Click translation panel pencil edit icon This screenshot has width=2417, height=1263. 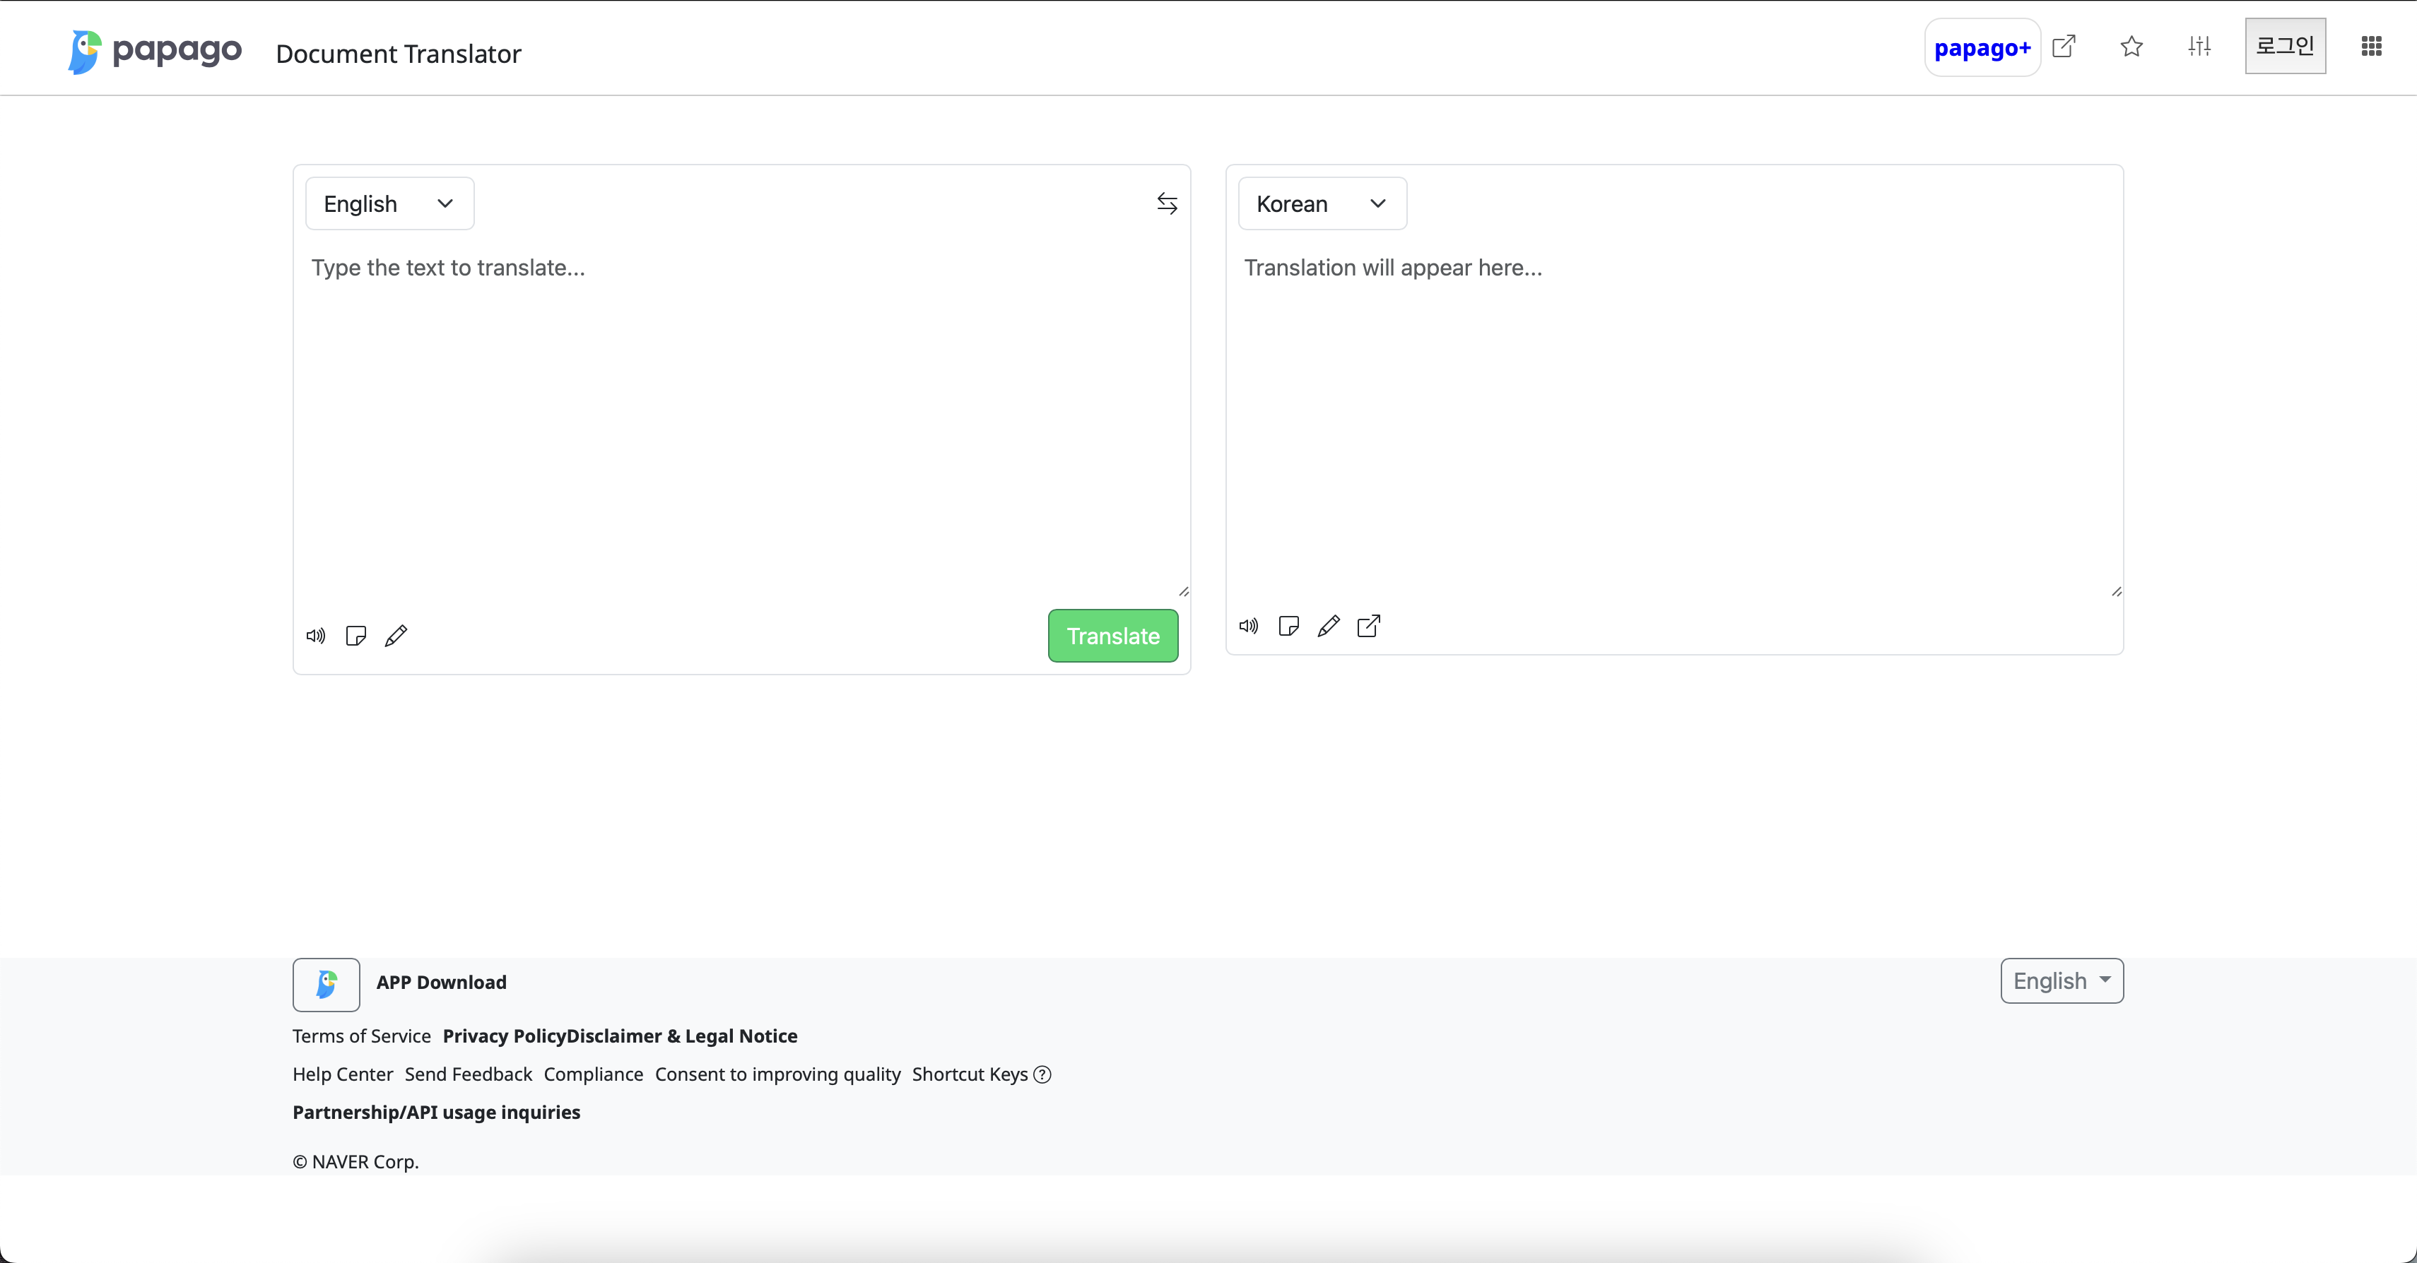[x=1329, y=625]
